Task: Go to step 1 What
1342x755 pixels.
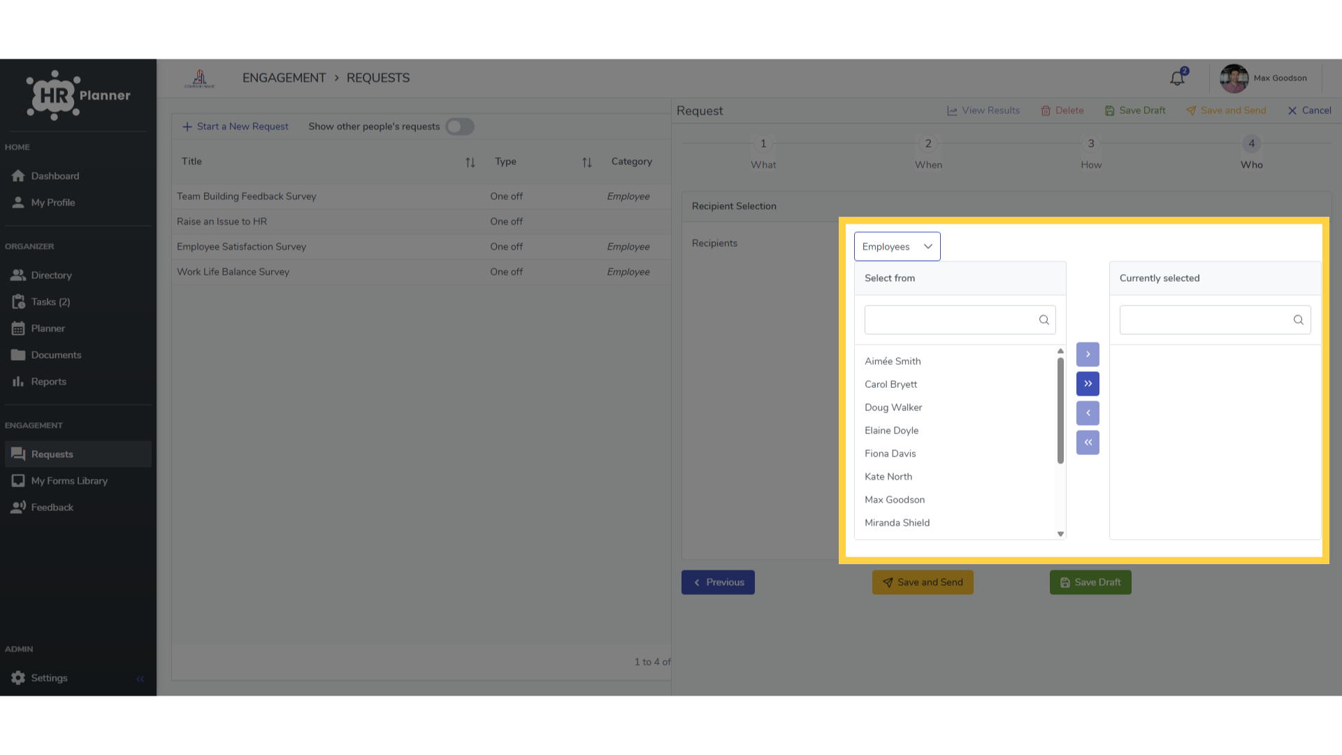Action: click(x=763, y=153)
